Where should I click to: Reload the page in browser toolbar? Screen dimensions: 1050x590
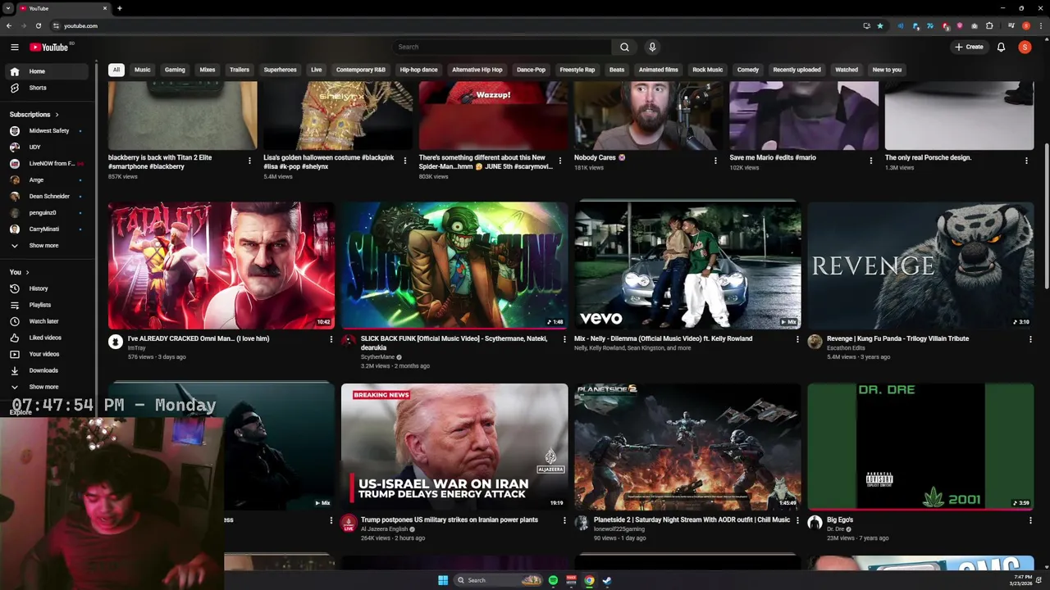pyautogui.click(x=38, y=25)
